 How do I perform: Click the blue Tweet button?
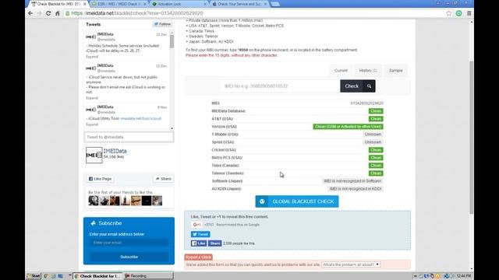[200, 234]
